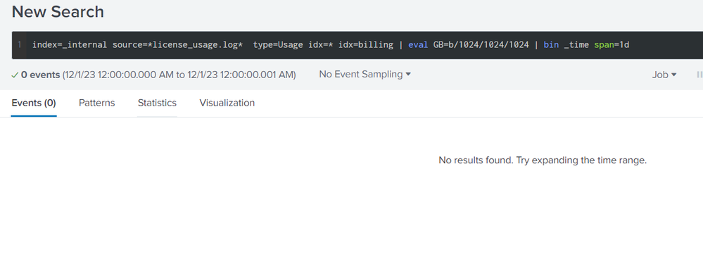Open the Patterns tab
Image resolution: width=703 pixels, height=266 pixels.
97,103
